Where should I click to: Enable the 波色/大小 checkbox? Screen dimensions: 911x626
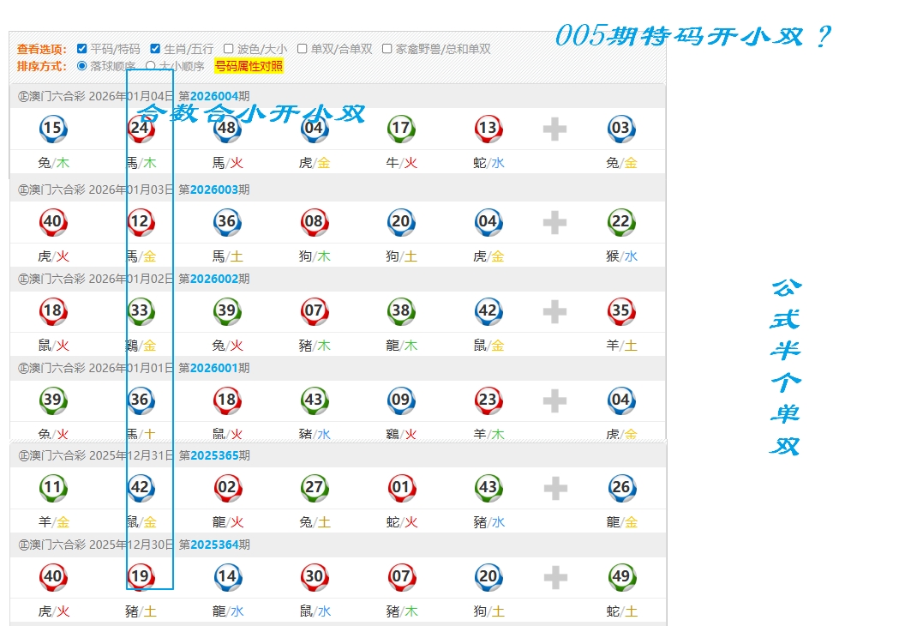229,49
